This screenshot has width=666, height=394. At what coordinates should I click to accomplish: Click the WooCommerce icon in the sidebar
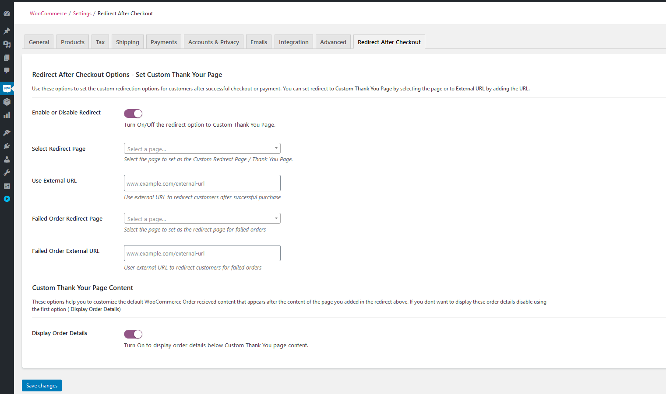point(7,88)
